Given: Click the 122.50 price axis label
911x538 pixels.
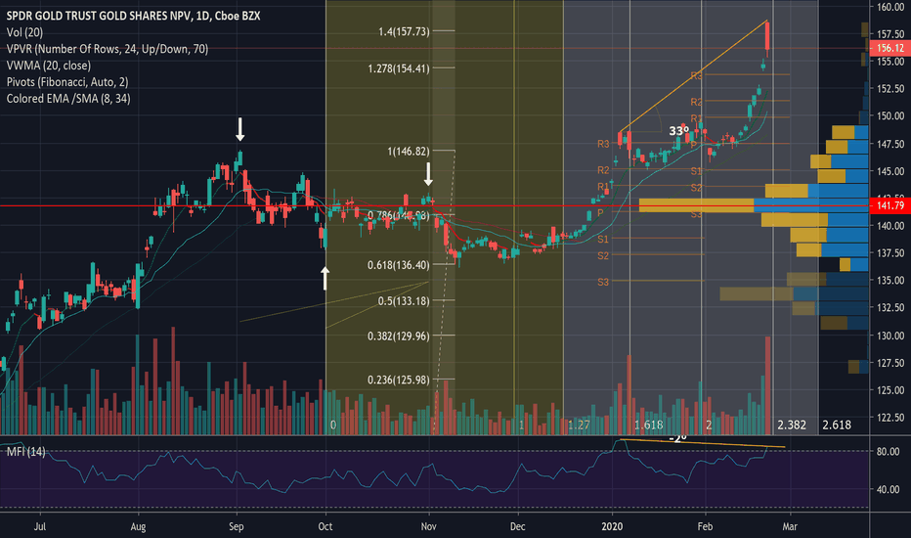Looking at the screenshot, I should pyautogui.click(x=890, y=418).
